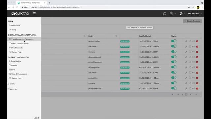Go to the first page of templates
Screen dimensions: 211x119
[x=172, y=95]
